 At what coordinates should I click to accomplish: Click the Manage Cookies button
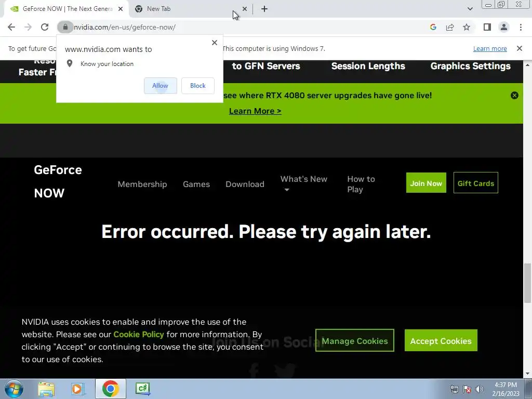click(354, 341)
